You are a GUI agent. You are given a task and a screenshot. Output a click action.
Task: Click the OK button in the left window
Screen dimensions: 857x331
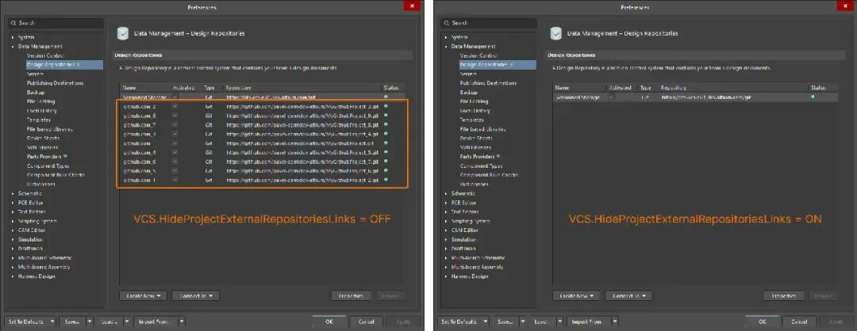click(x=329, y=321)
